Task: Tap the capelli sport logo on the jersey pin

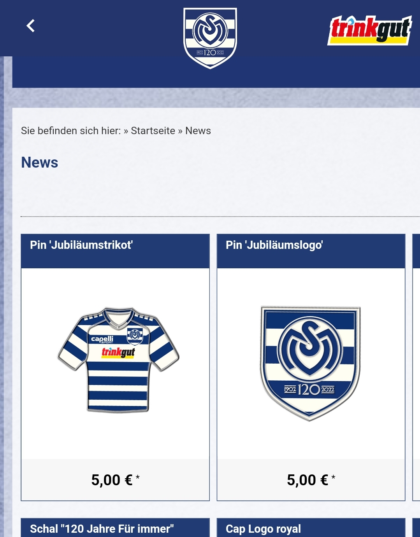Action: tap(102, 339)
